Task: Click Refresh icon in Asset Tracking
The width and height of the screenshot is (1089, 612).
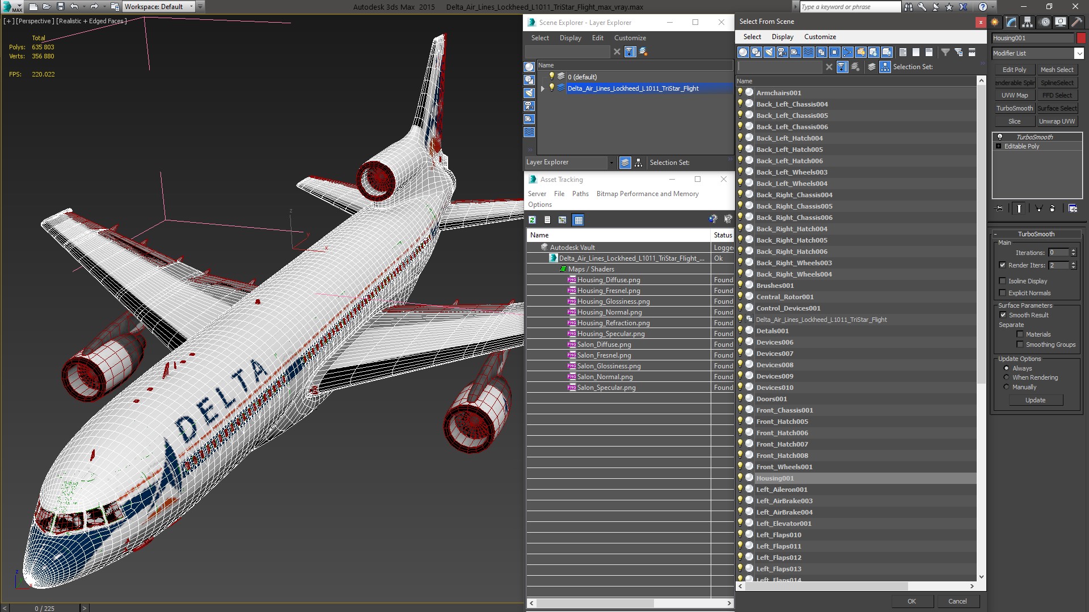Action: click(532, 220)
